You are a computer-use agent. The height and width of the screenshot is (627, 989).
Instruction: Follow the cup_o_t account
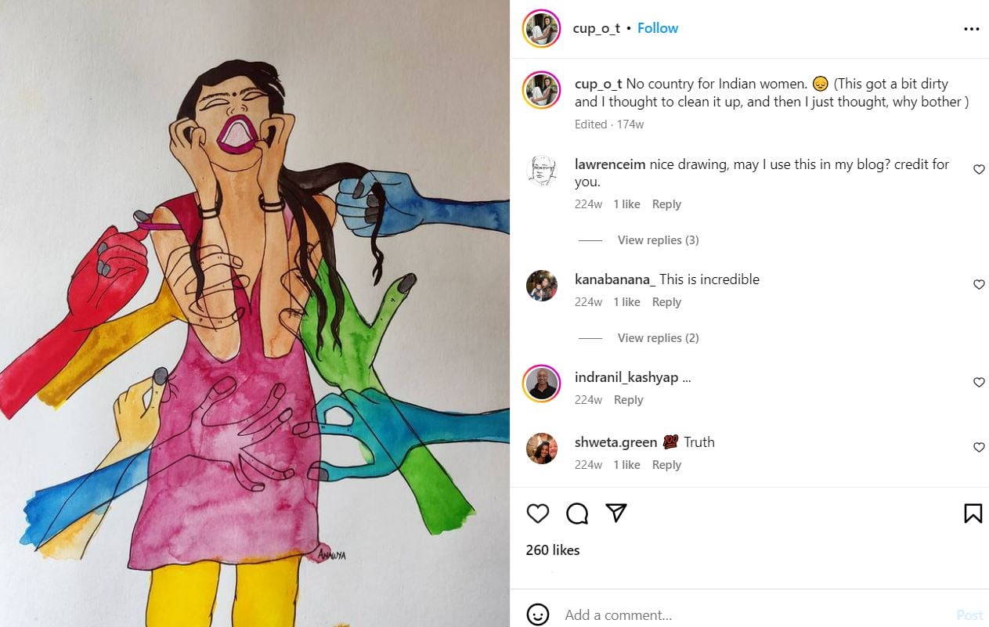tap(657, 28)
